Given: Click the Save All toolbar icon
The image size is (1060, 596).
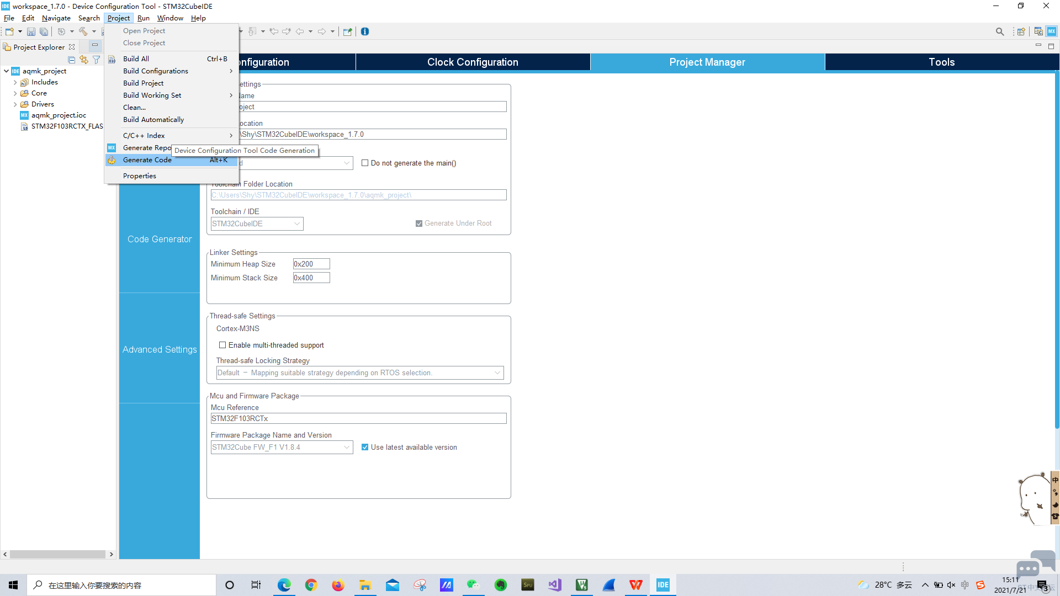Looking at the screenshot, I should tap(44, 31).
